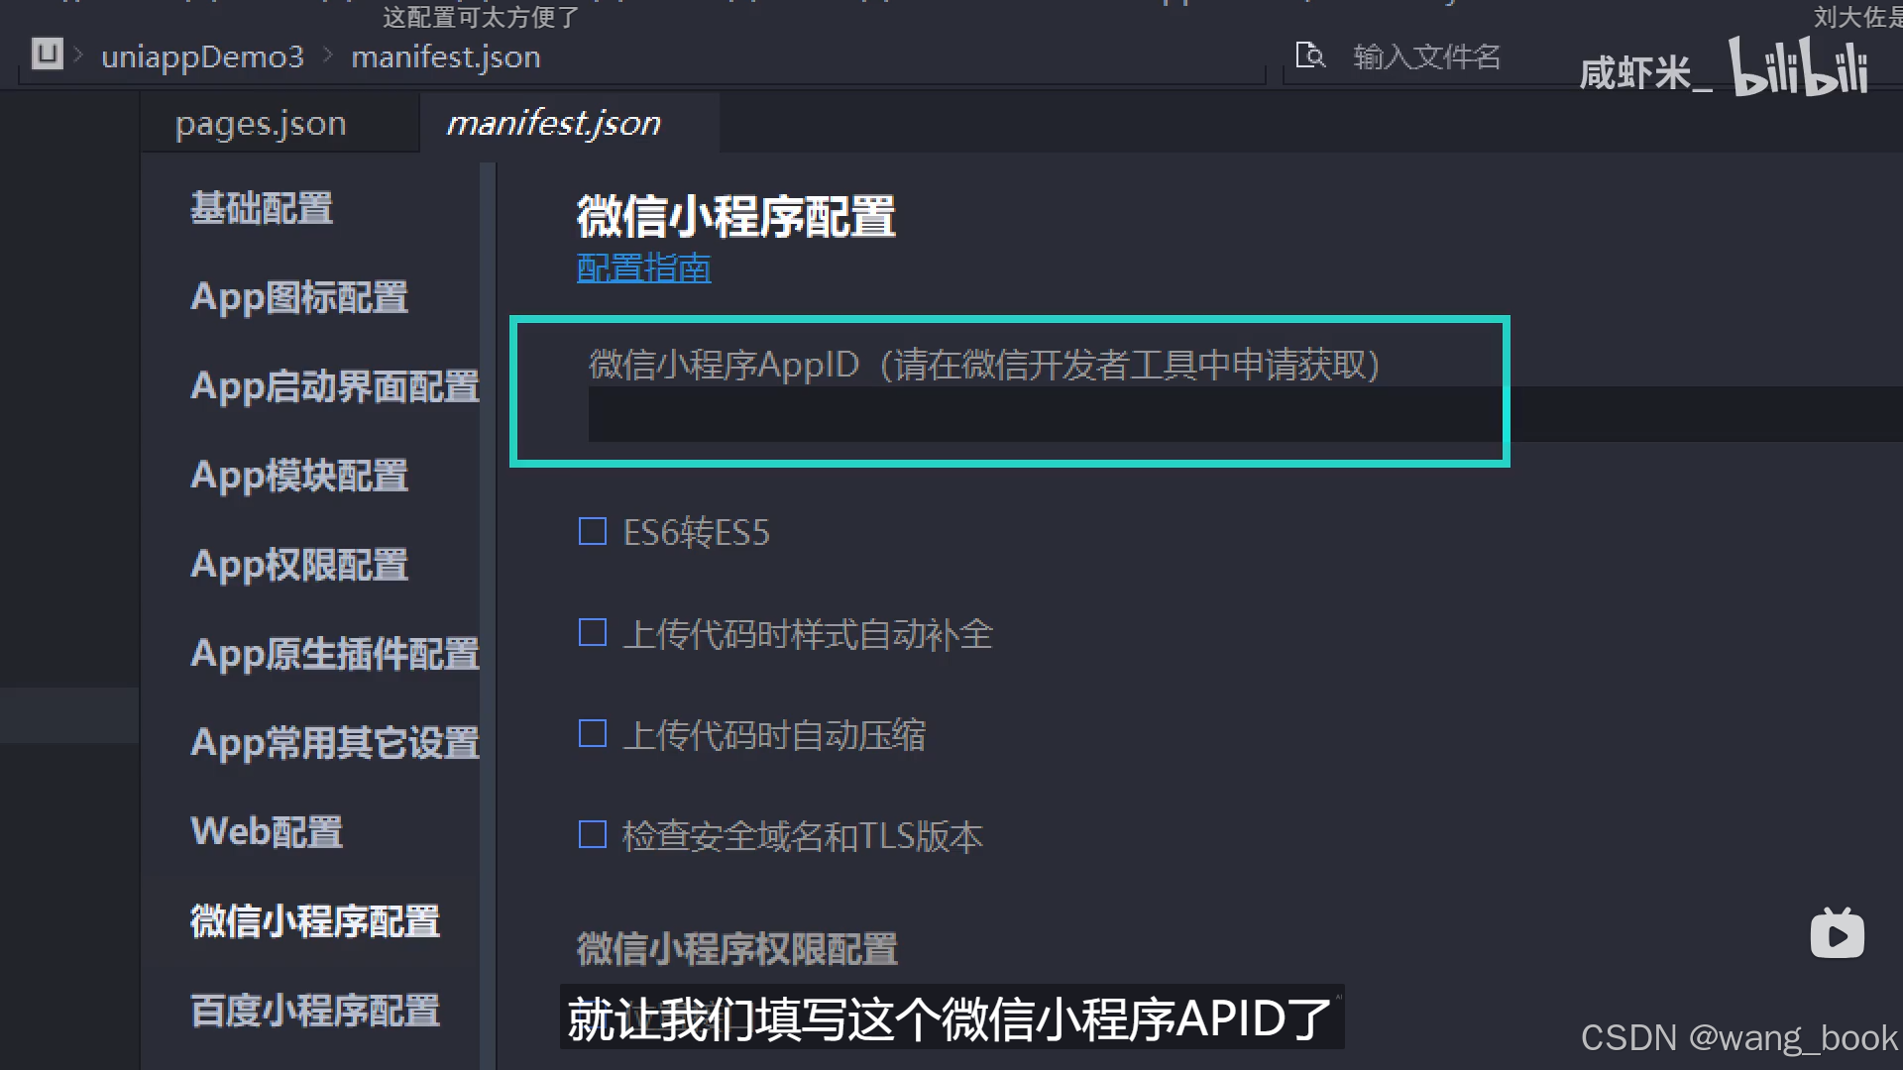Viewport: 1903px width, 1070px height.
Task: Select App常用其它设置 section
Action: pyautogui.click(x=335, y=743)
